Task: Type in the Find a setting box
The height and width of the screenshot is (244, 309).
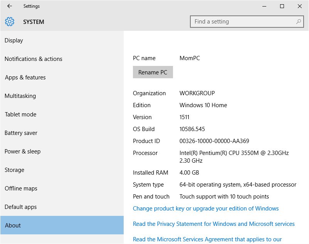Action: click(243, 22)
